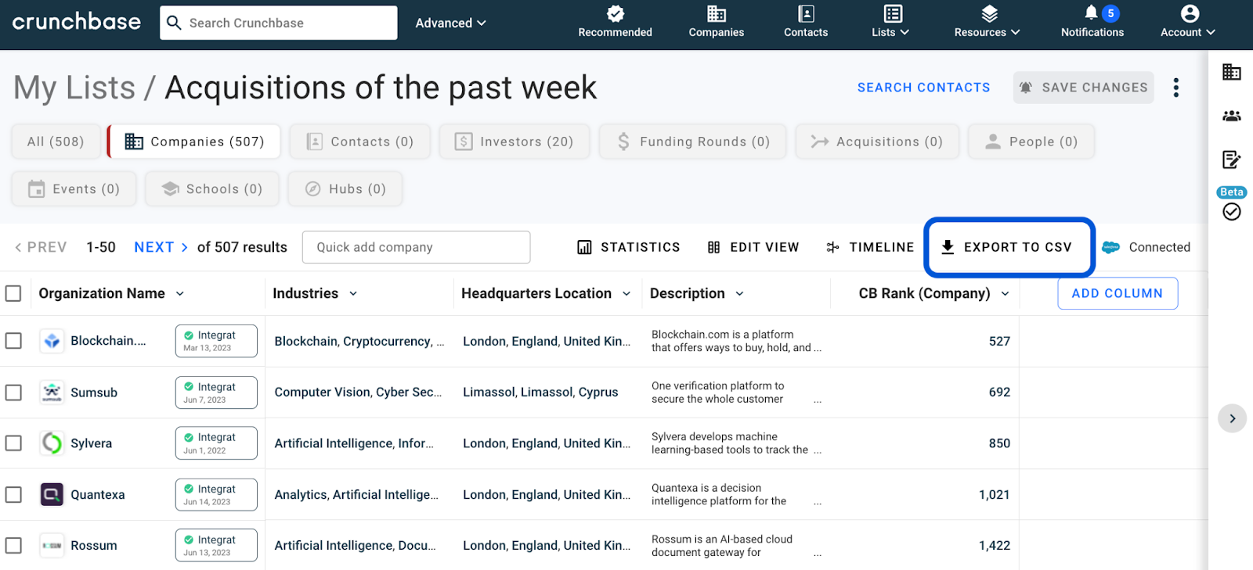Open the three-dot more options menu
1253x570 pixels.
pos(1175,88)
